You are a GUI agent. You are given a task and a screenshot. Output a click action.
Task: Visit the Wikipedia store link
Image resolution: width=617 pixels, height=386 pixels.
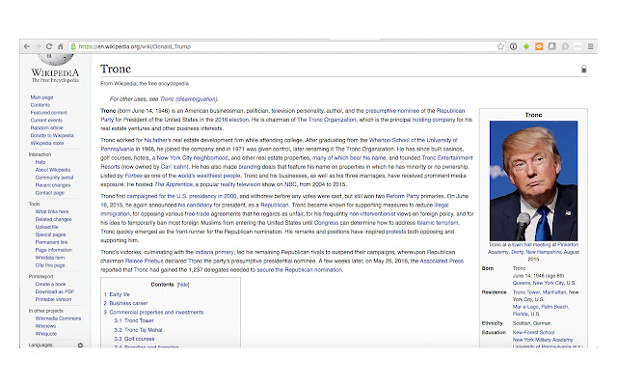[x=47, y=144]
